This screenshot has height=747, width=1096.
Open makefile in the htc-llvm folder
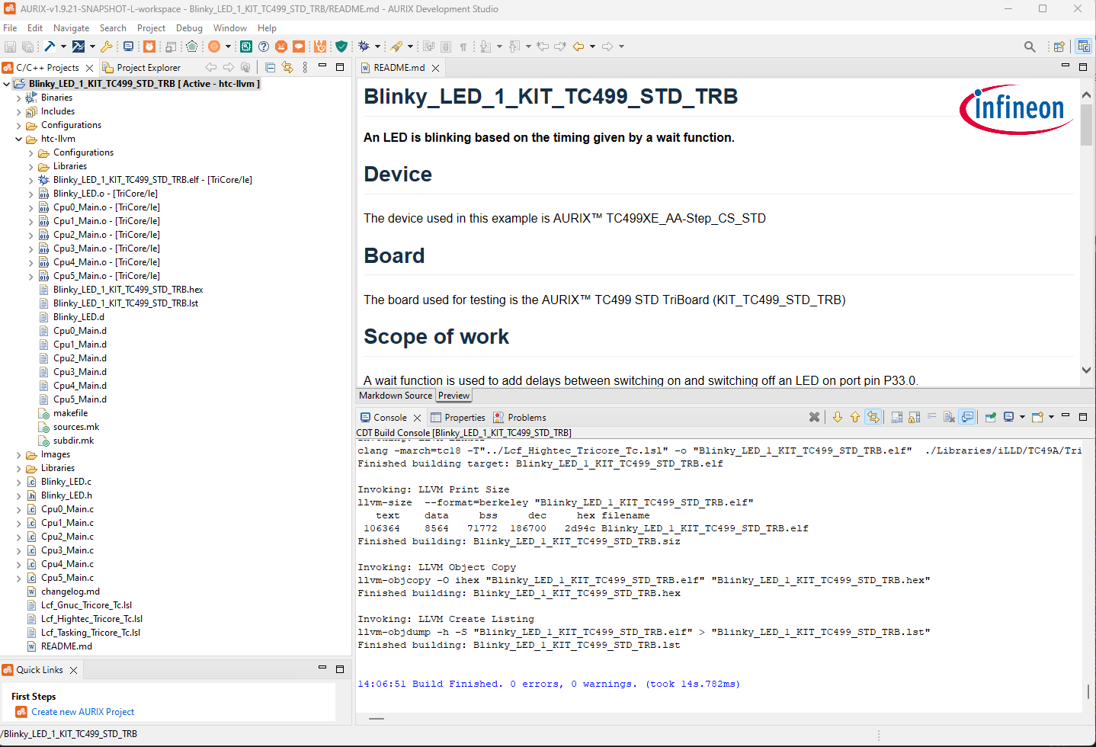click(x=70, y=413)
